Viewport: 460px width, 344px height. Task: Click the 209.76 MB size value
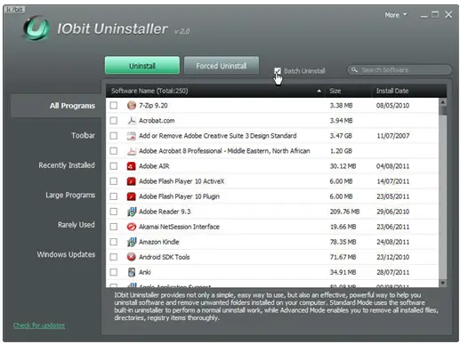(x=344, y=212)
